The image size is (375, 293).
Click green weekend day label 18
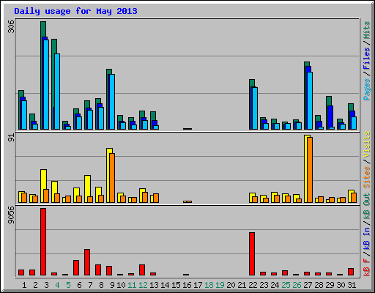[x=209, y=285]
